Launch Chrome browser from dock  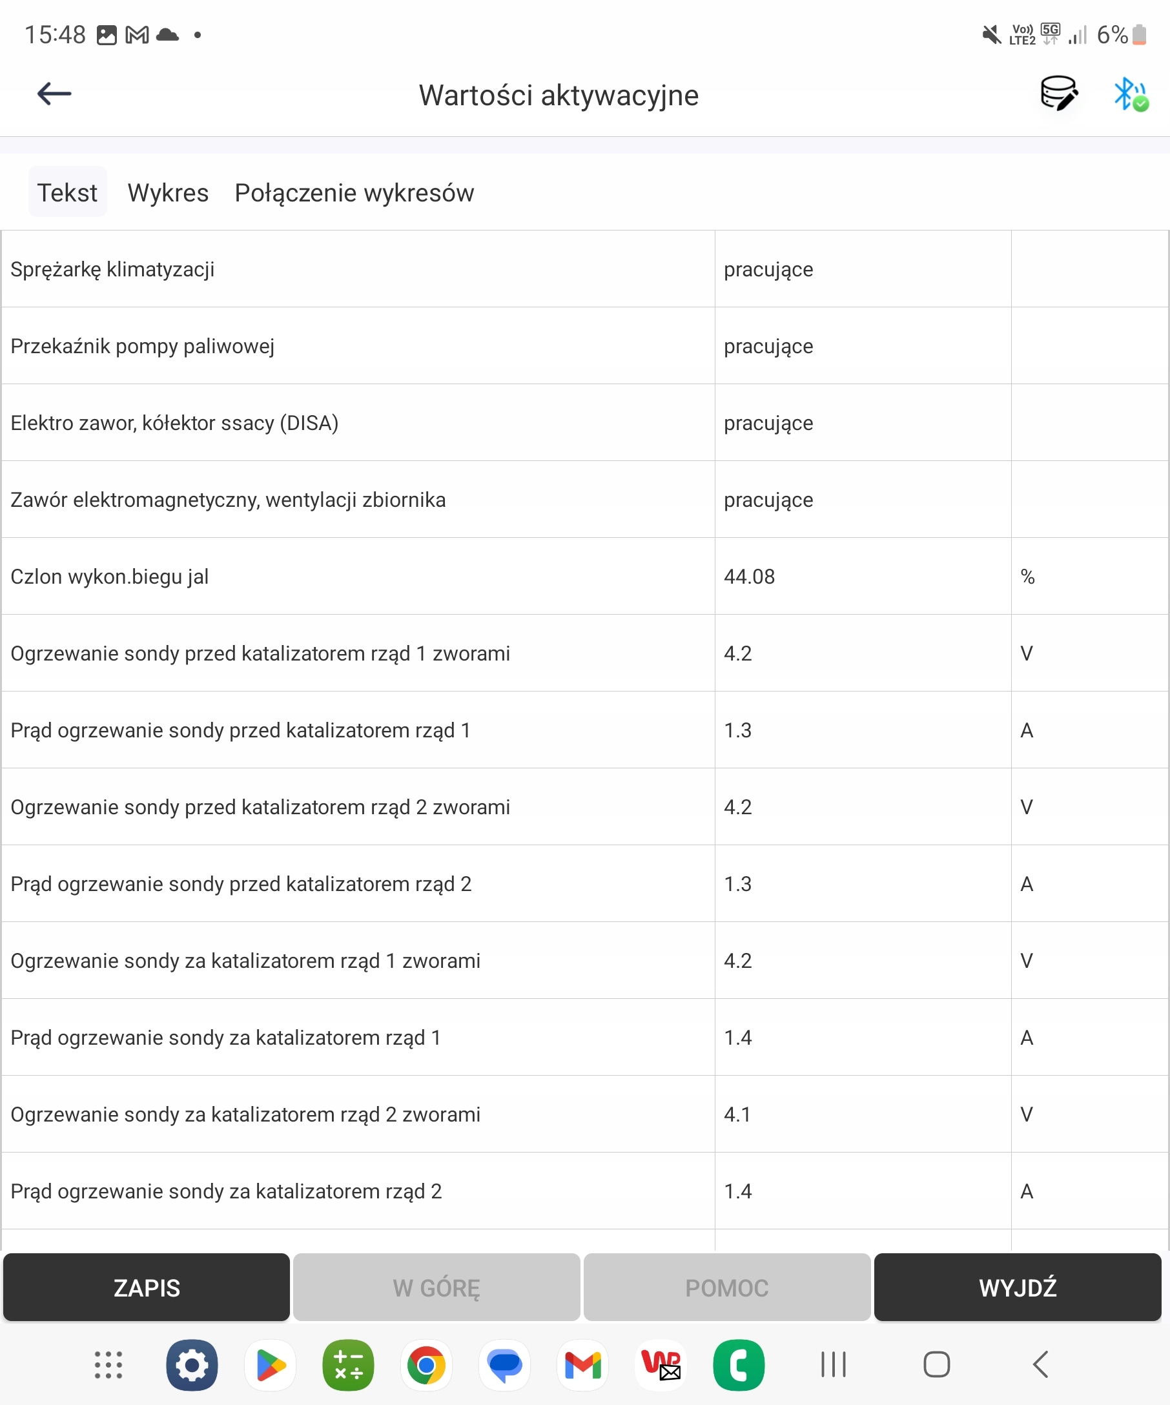(426, 1365)
